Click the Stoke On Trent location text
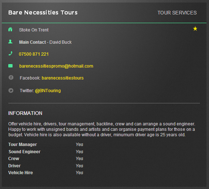The width and height of the screenshot is (209, 189). tap(34, 30)
